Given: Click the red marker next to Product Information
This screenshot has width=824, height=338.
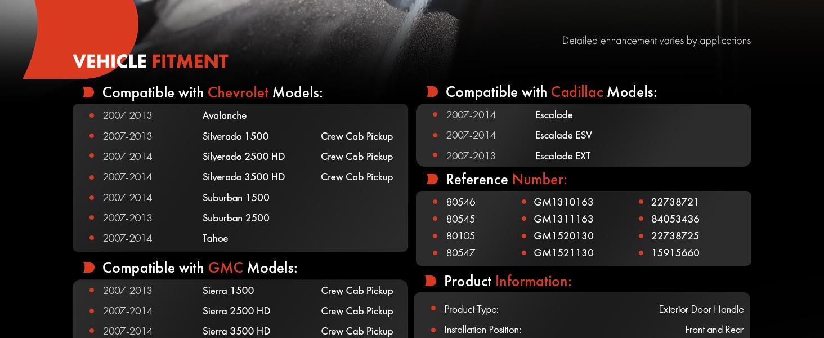Looking at the screenshot, I should 431,281.
